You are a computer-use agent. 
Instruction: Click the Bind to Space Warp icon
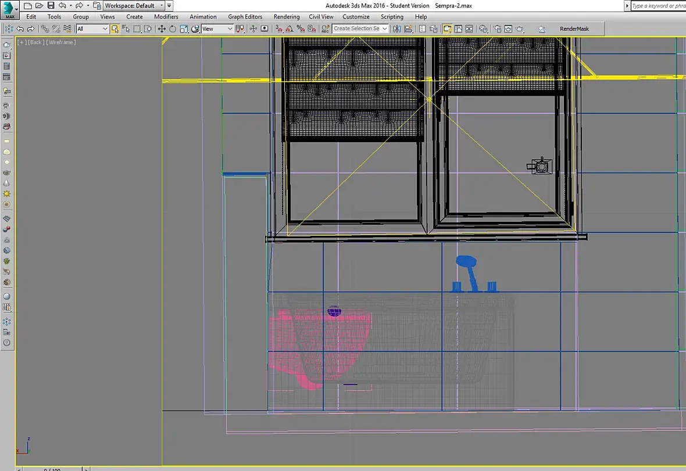tap(67, 29)
